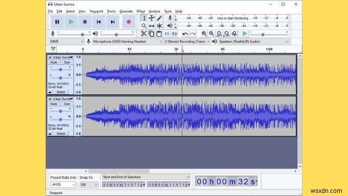Click the Zoom In icon
The width and height of the screenshot is (348, 196).
204,33
